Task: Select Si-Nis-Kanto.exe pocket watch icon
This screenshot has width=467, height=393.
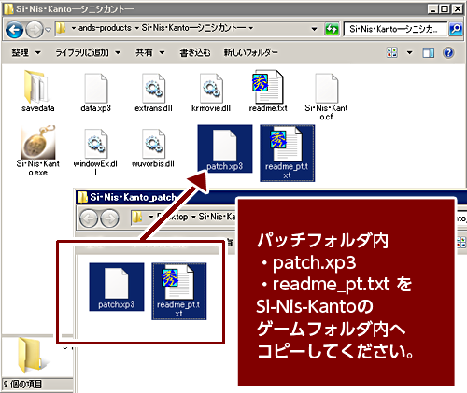Action: pyautogui.click(x=38, y=150)
